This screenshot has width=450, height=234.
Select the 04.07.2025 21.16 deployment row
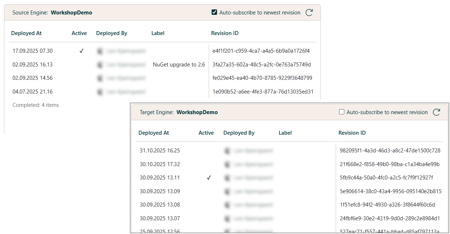click(33, 92)
